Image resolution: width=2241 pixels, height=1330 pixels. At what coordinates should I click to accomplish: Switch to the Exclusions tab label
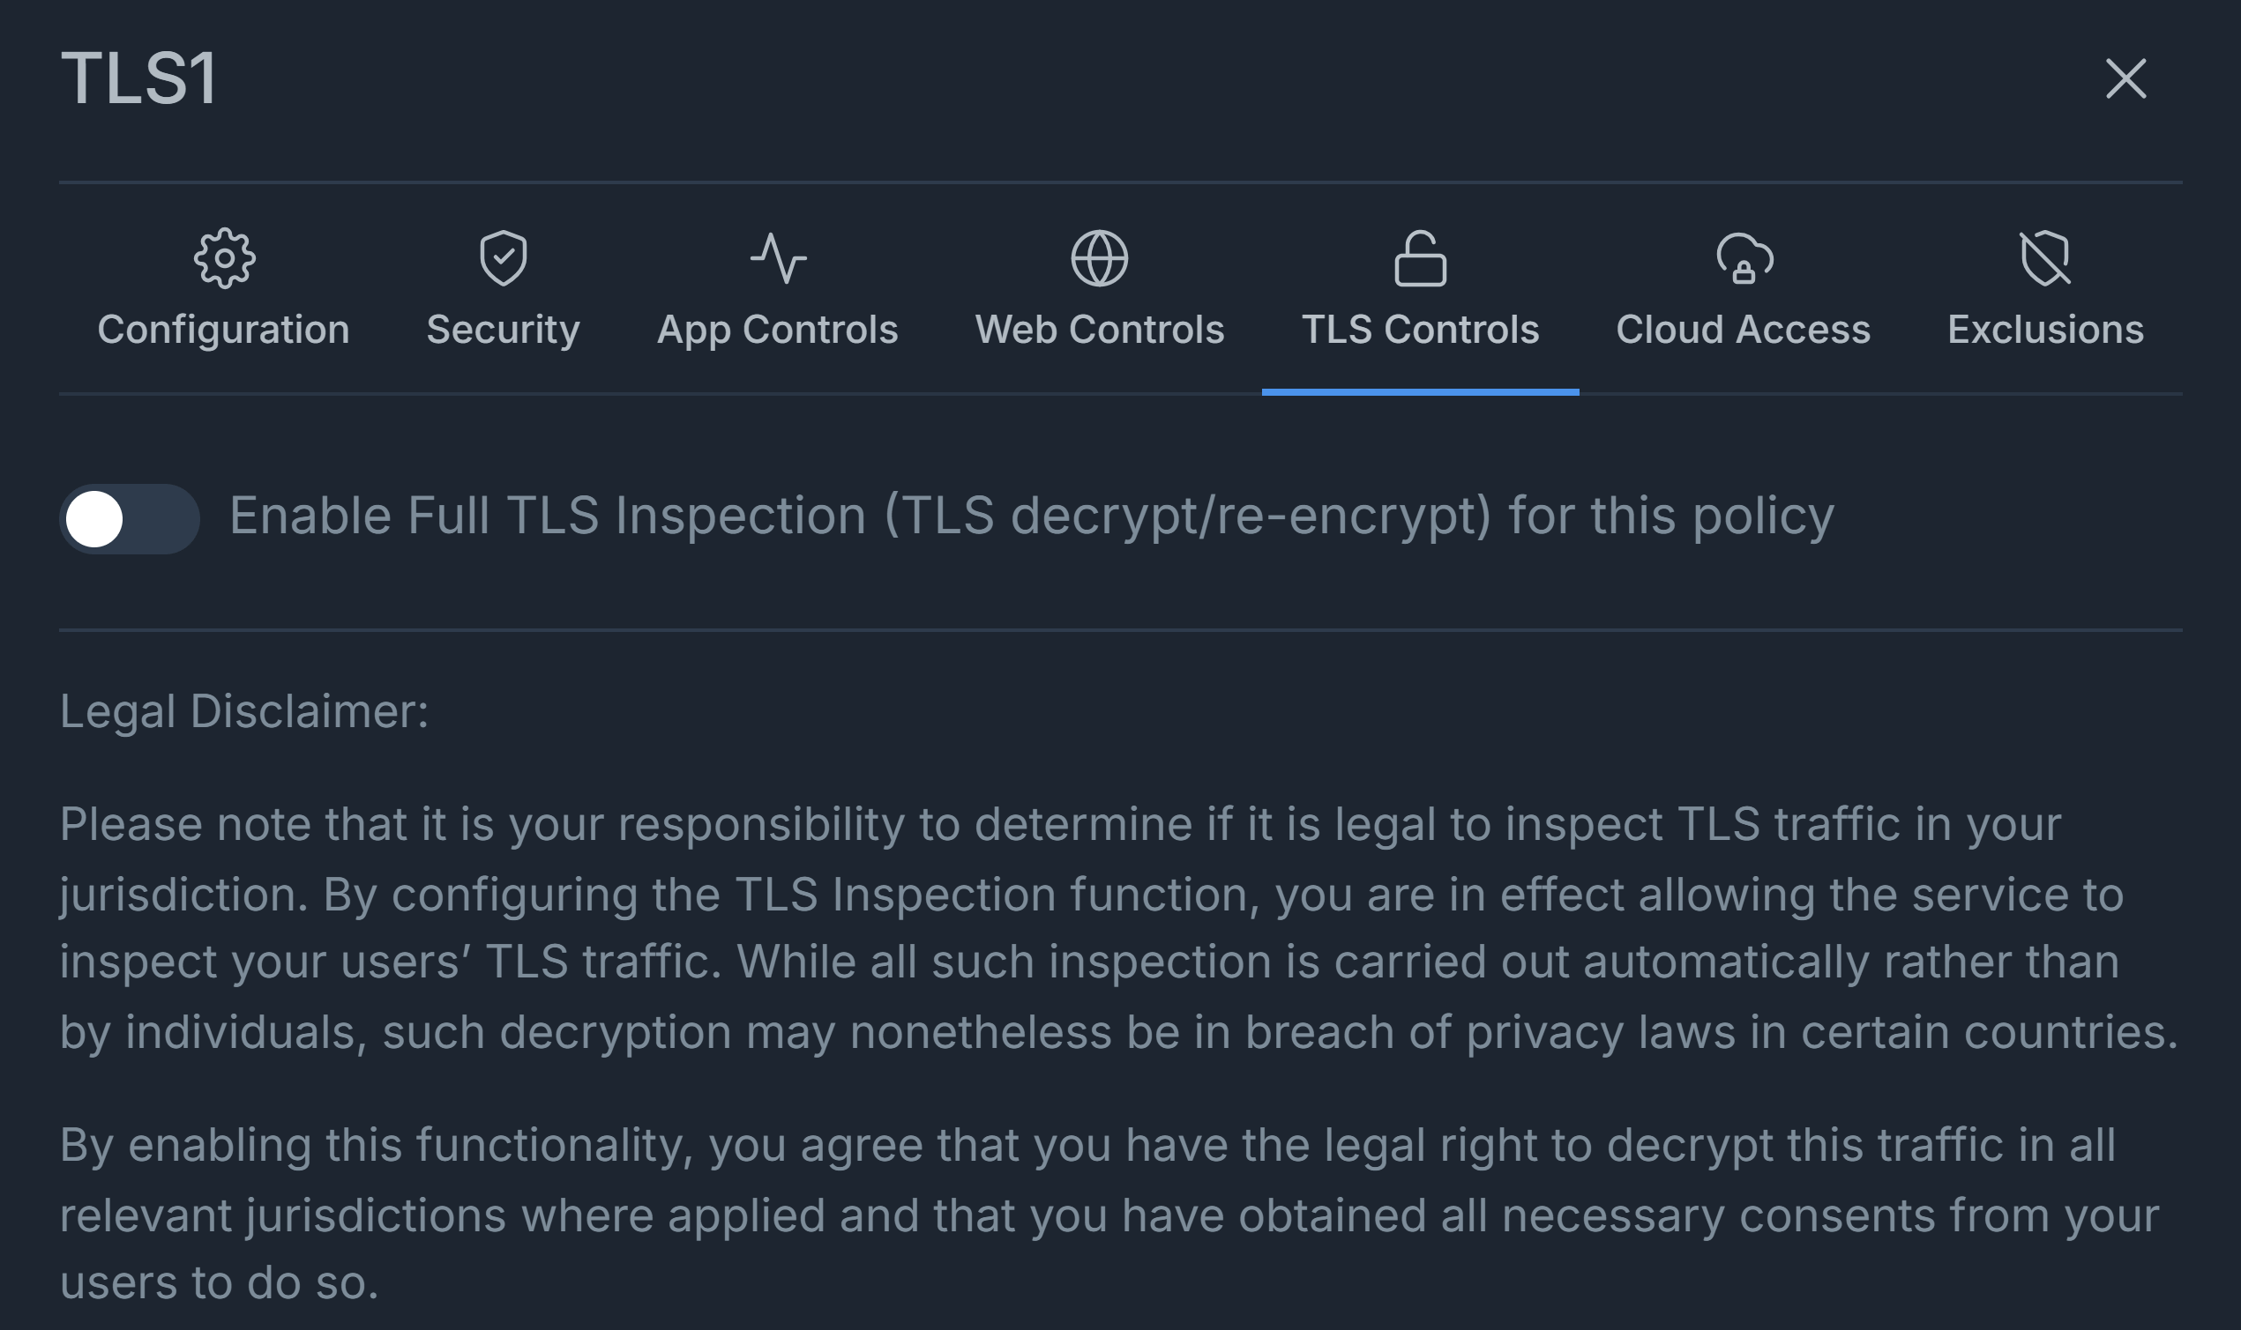click(2045, 330)
